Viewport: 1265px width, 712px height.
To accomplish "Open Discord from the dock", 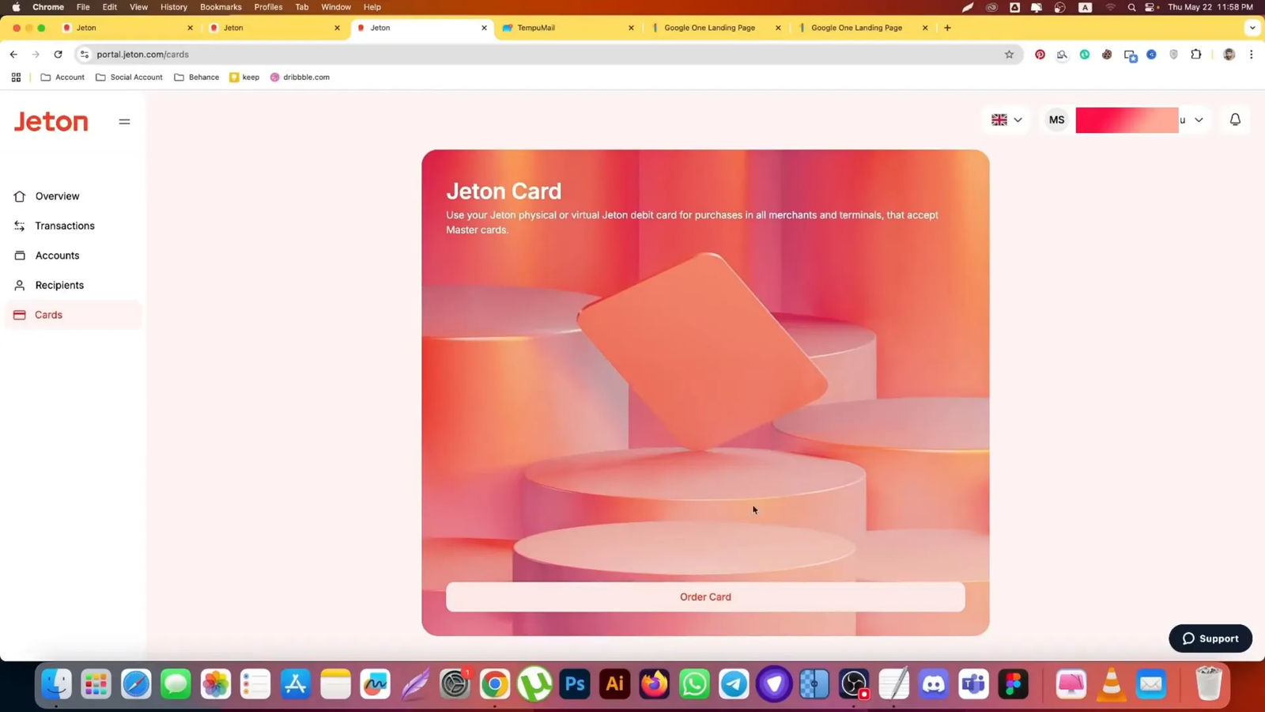I will coord(934,684).
